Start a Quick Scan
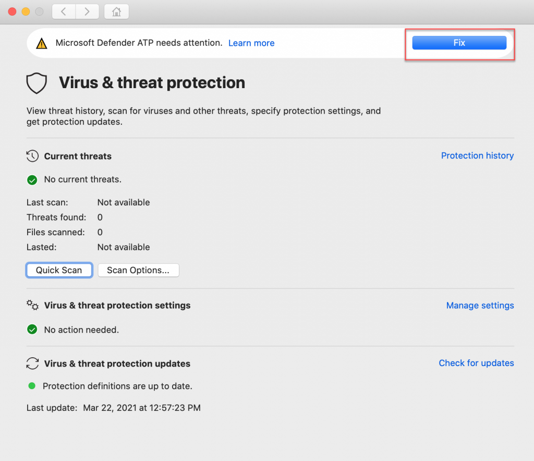This screenshot has width=534, height=461. tap(59, 270)
